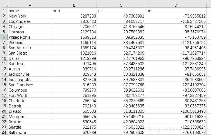Select the Philadelphia cell
Viewport: 211px width, 135px height.
[30, 37]
